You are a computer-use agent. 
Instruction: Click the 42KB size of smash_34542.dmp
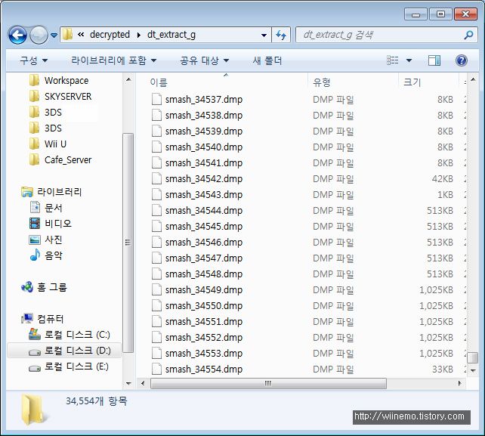pos(442,178)
